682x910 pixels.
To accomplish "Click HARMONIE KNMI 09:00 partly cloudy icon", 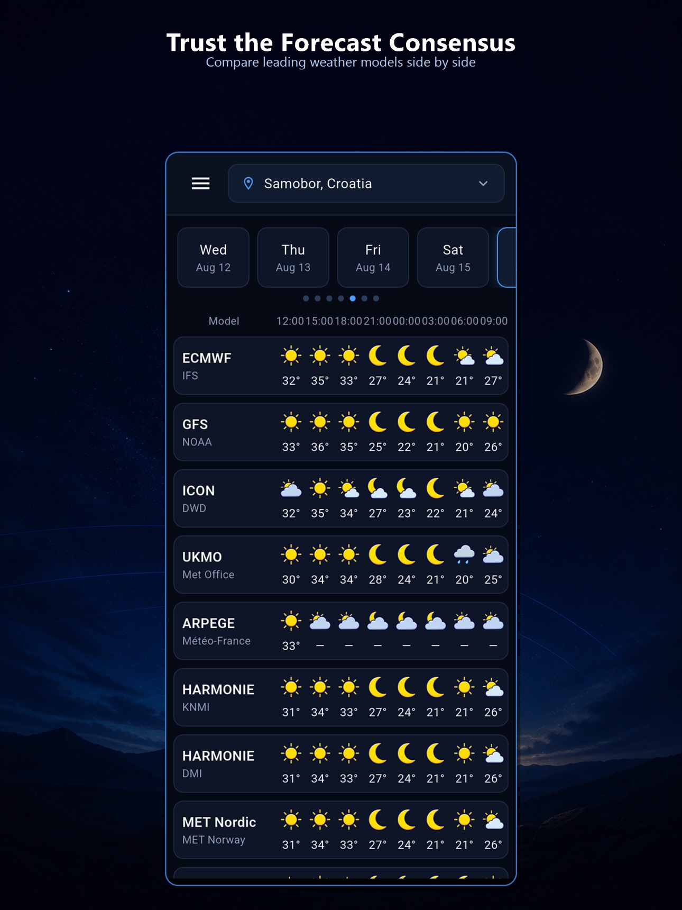I will click(493, 687).
